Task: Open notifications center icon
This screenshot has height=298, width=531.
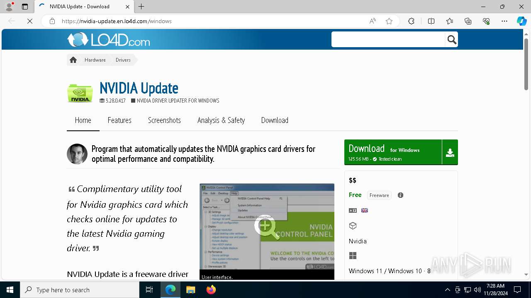Action: [517, 290]
